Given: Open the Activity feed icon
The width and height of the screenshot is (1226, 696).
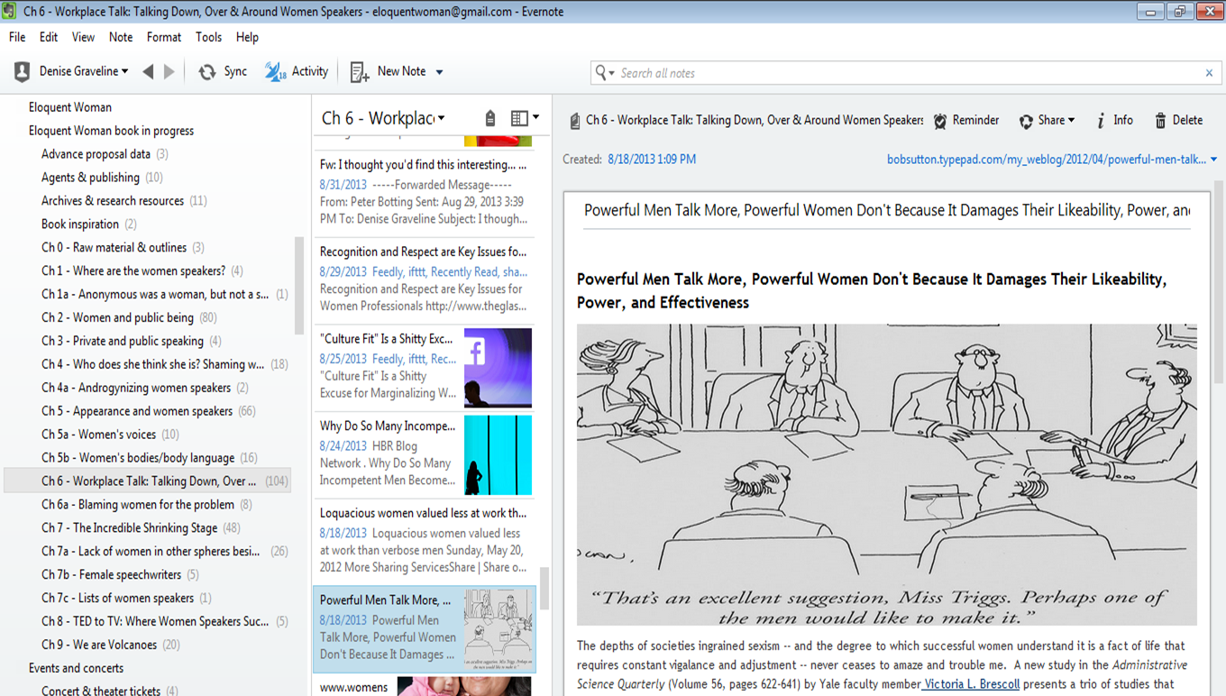Looking at the screenshot, I should point(275,72).
